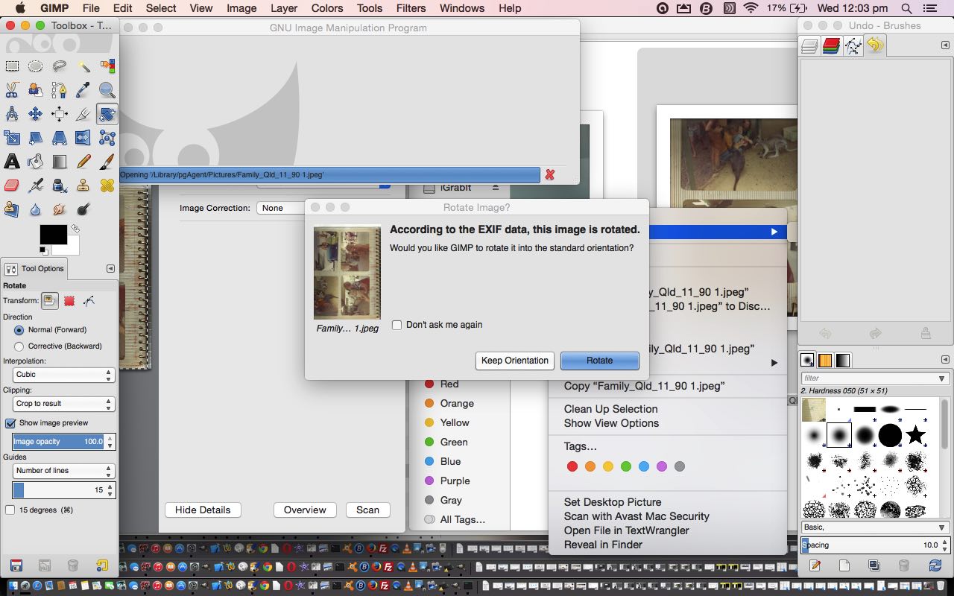Select the Paths tool
This screenshot has height=596, width=954.
point(59,90)
